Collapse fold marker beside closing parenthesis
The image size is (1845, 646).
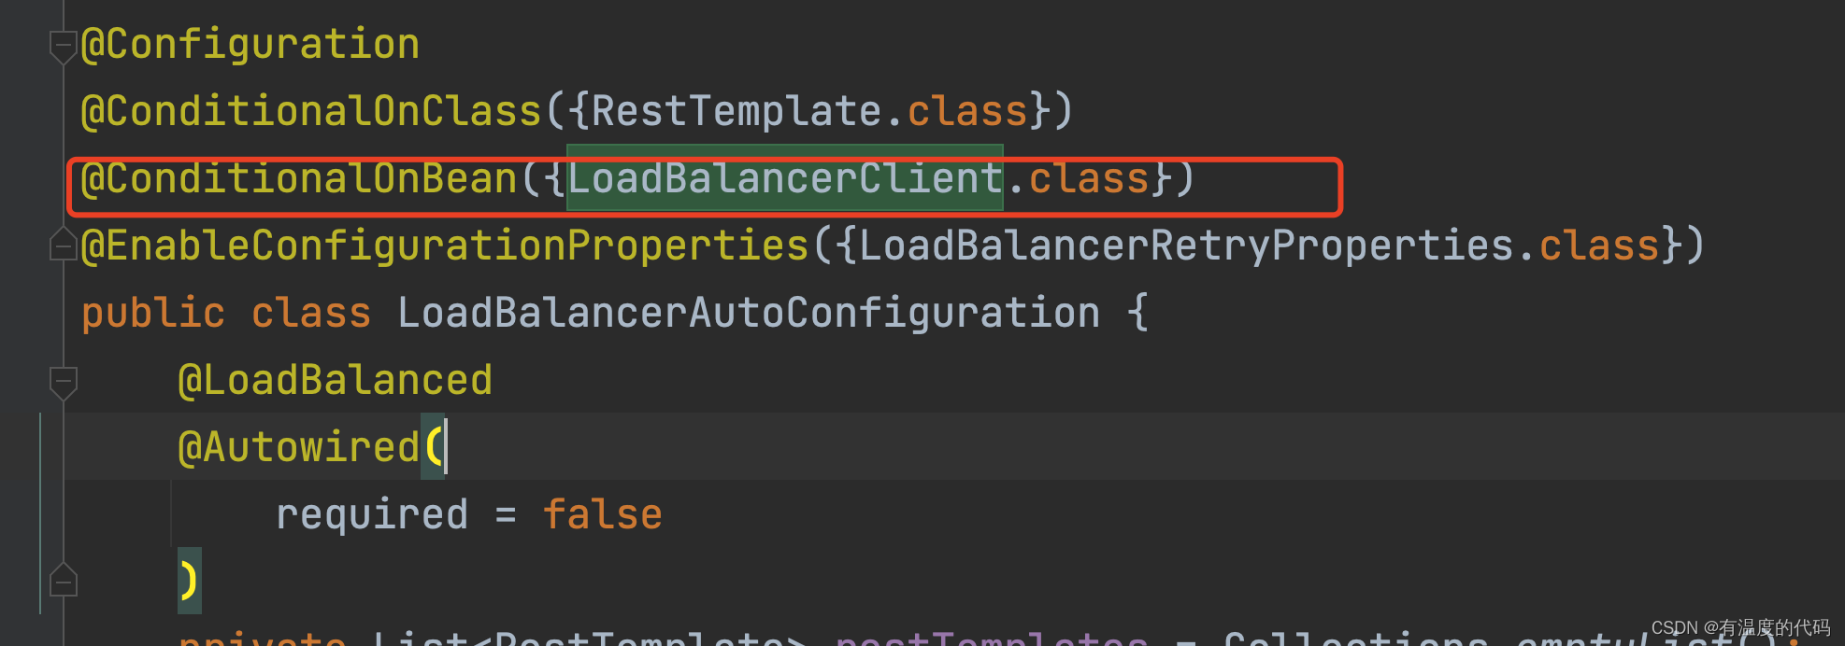[63, 581]
